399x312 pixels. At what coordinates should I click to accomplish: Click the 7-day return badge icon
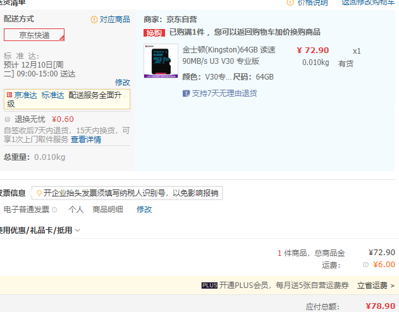tap(186, 93)
